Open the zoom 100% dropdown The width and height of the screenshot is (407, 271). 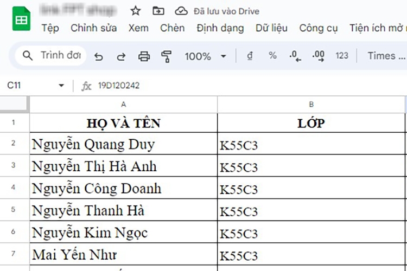(x=205, y=56)
